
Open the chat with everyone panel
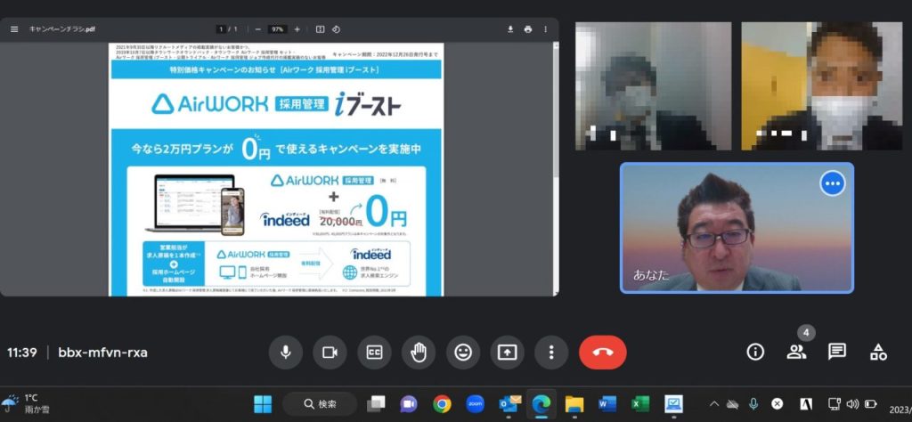point(837,352)
